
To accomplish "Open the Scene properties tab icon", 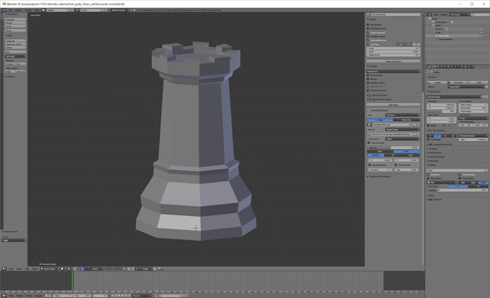I will click(x=442, y=67).
